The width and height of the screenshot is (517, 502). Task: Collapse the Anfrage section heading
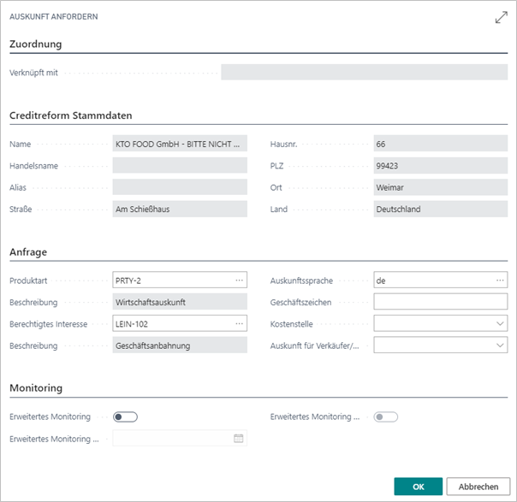(28, 251)
